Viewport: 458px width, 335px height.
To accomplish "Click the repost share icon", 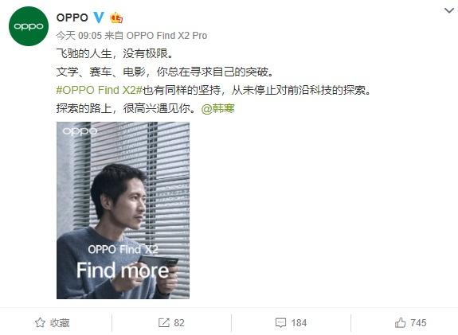I will [x=163, y=323].
